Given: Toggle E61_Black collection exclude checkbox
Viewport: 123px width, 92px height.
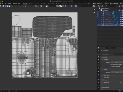Looking at the screenshot, I should (x=119, y=10).
